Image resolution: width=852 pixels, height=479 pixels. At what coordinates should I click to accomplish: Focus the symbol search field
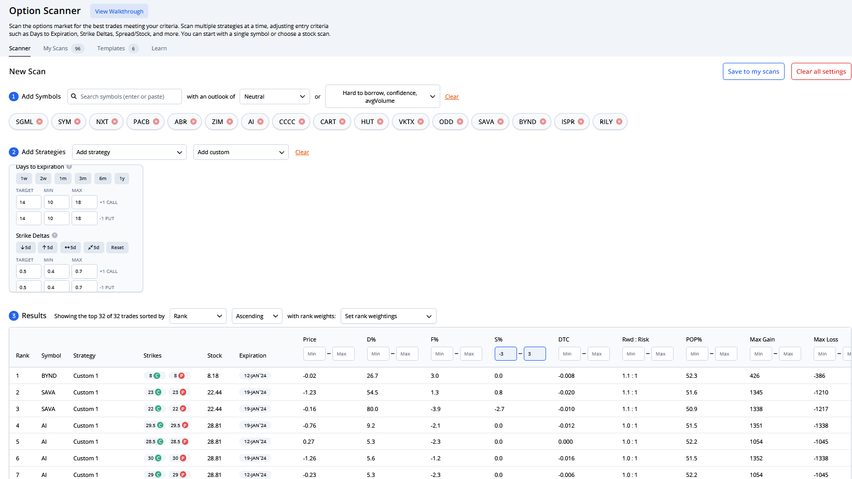click(124, 97)
